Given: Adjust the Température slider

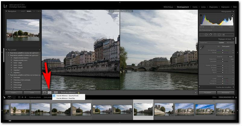Looking at the screenshot, I should [x=223, y=50].
